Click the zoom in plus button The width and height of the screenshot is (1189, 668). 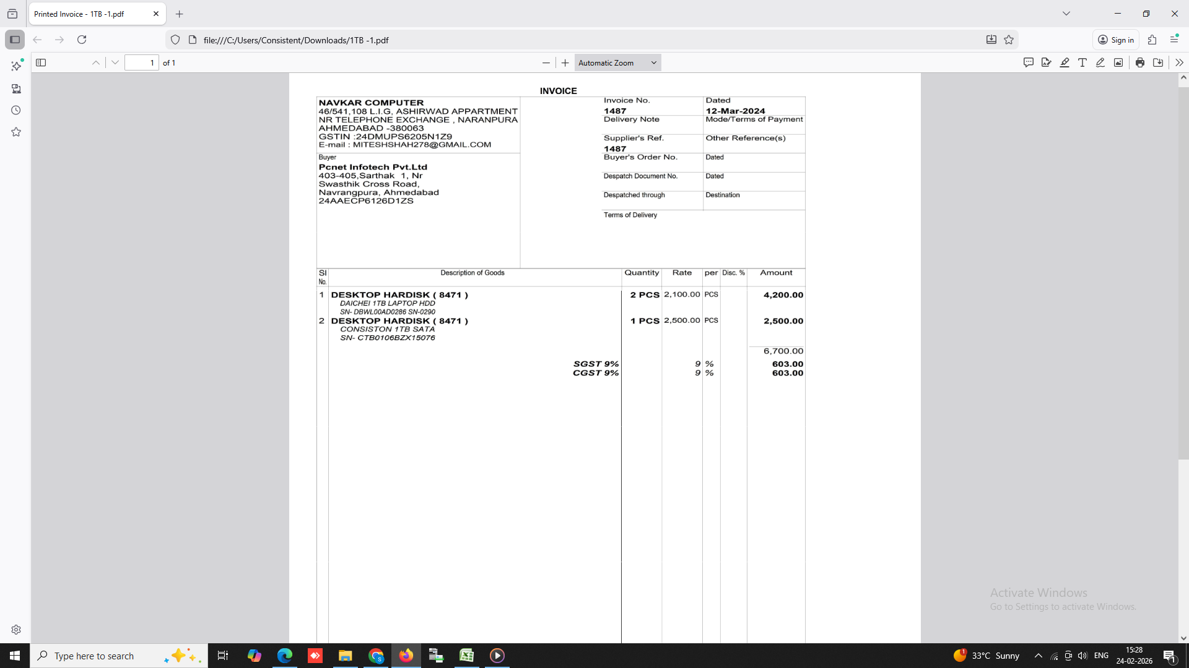point(565,62)
